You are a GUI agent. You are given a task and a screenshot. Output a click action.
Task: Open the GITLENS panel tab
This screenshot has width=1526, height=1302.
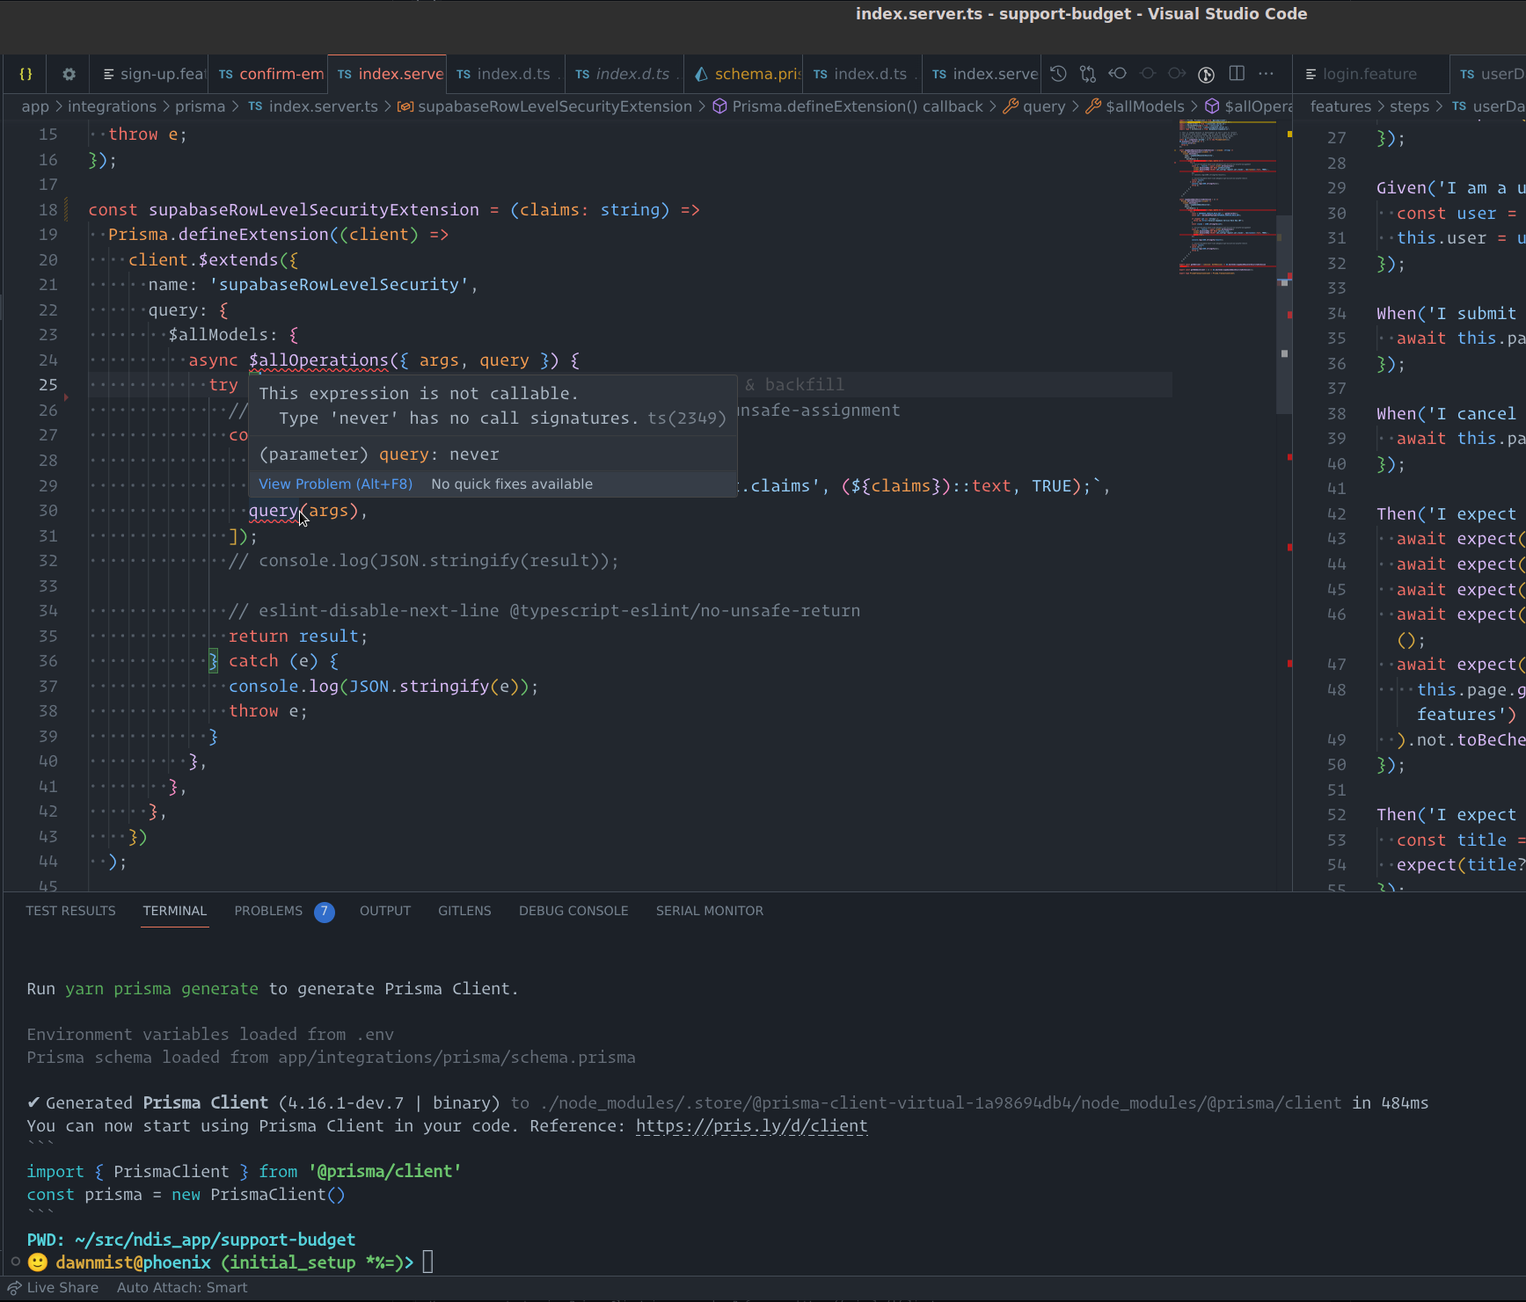coord(464,911)
